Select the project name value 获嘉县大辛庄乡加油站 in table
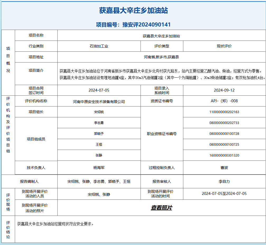Screen dimensions: 266x245 coord(161,36)
